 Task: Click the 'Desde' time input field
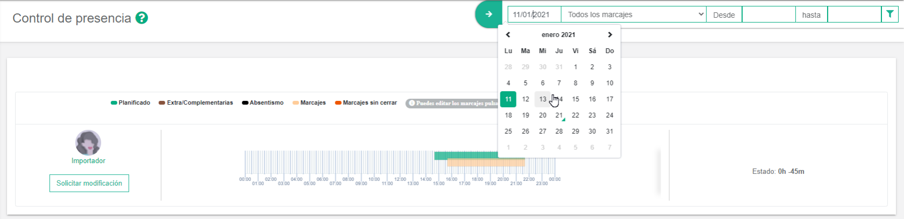[768, 14]
